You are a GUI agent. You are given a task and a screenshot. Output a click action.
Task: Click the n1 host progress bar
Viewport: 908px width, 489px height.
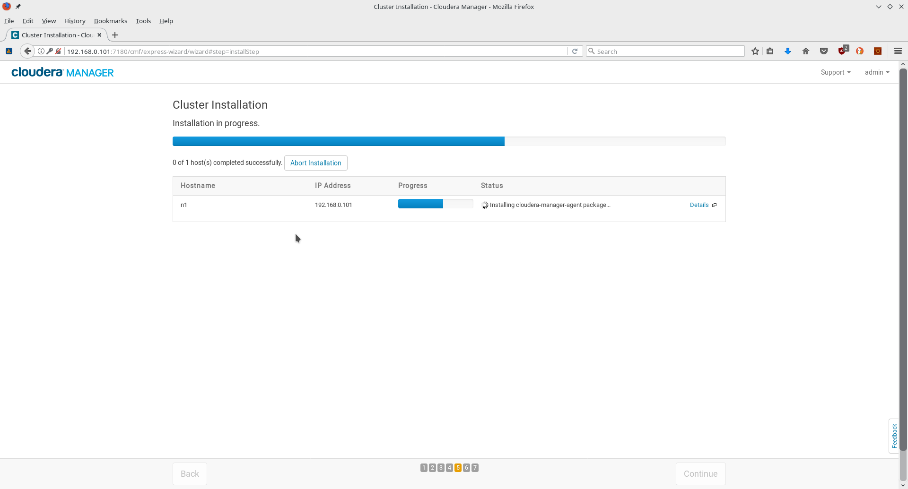[436, 204]
